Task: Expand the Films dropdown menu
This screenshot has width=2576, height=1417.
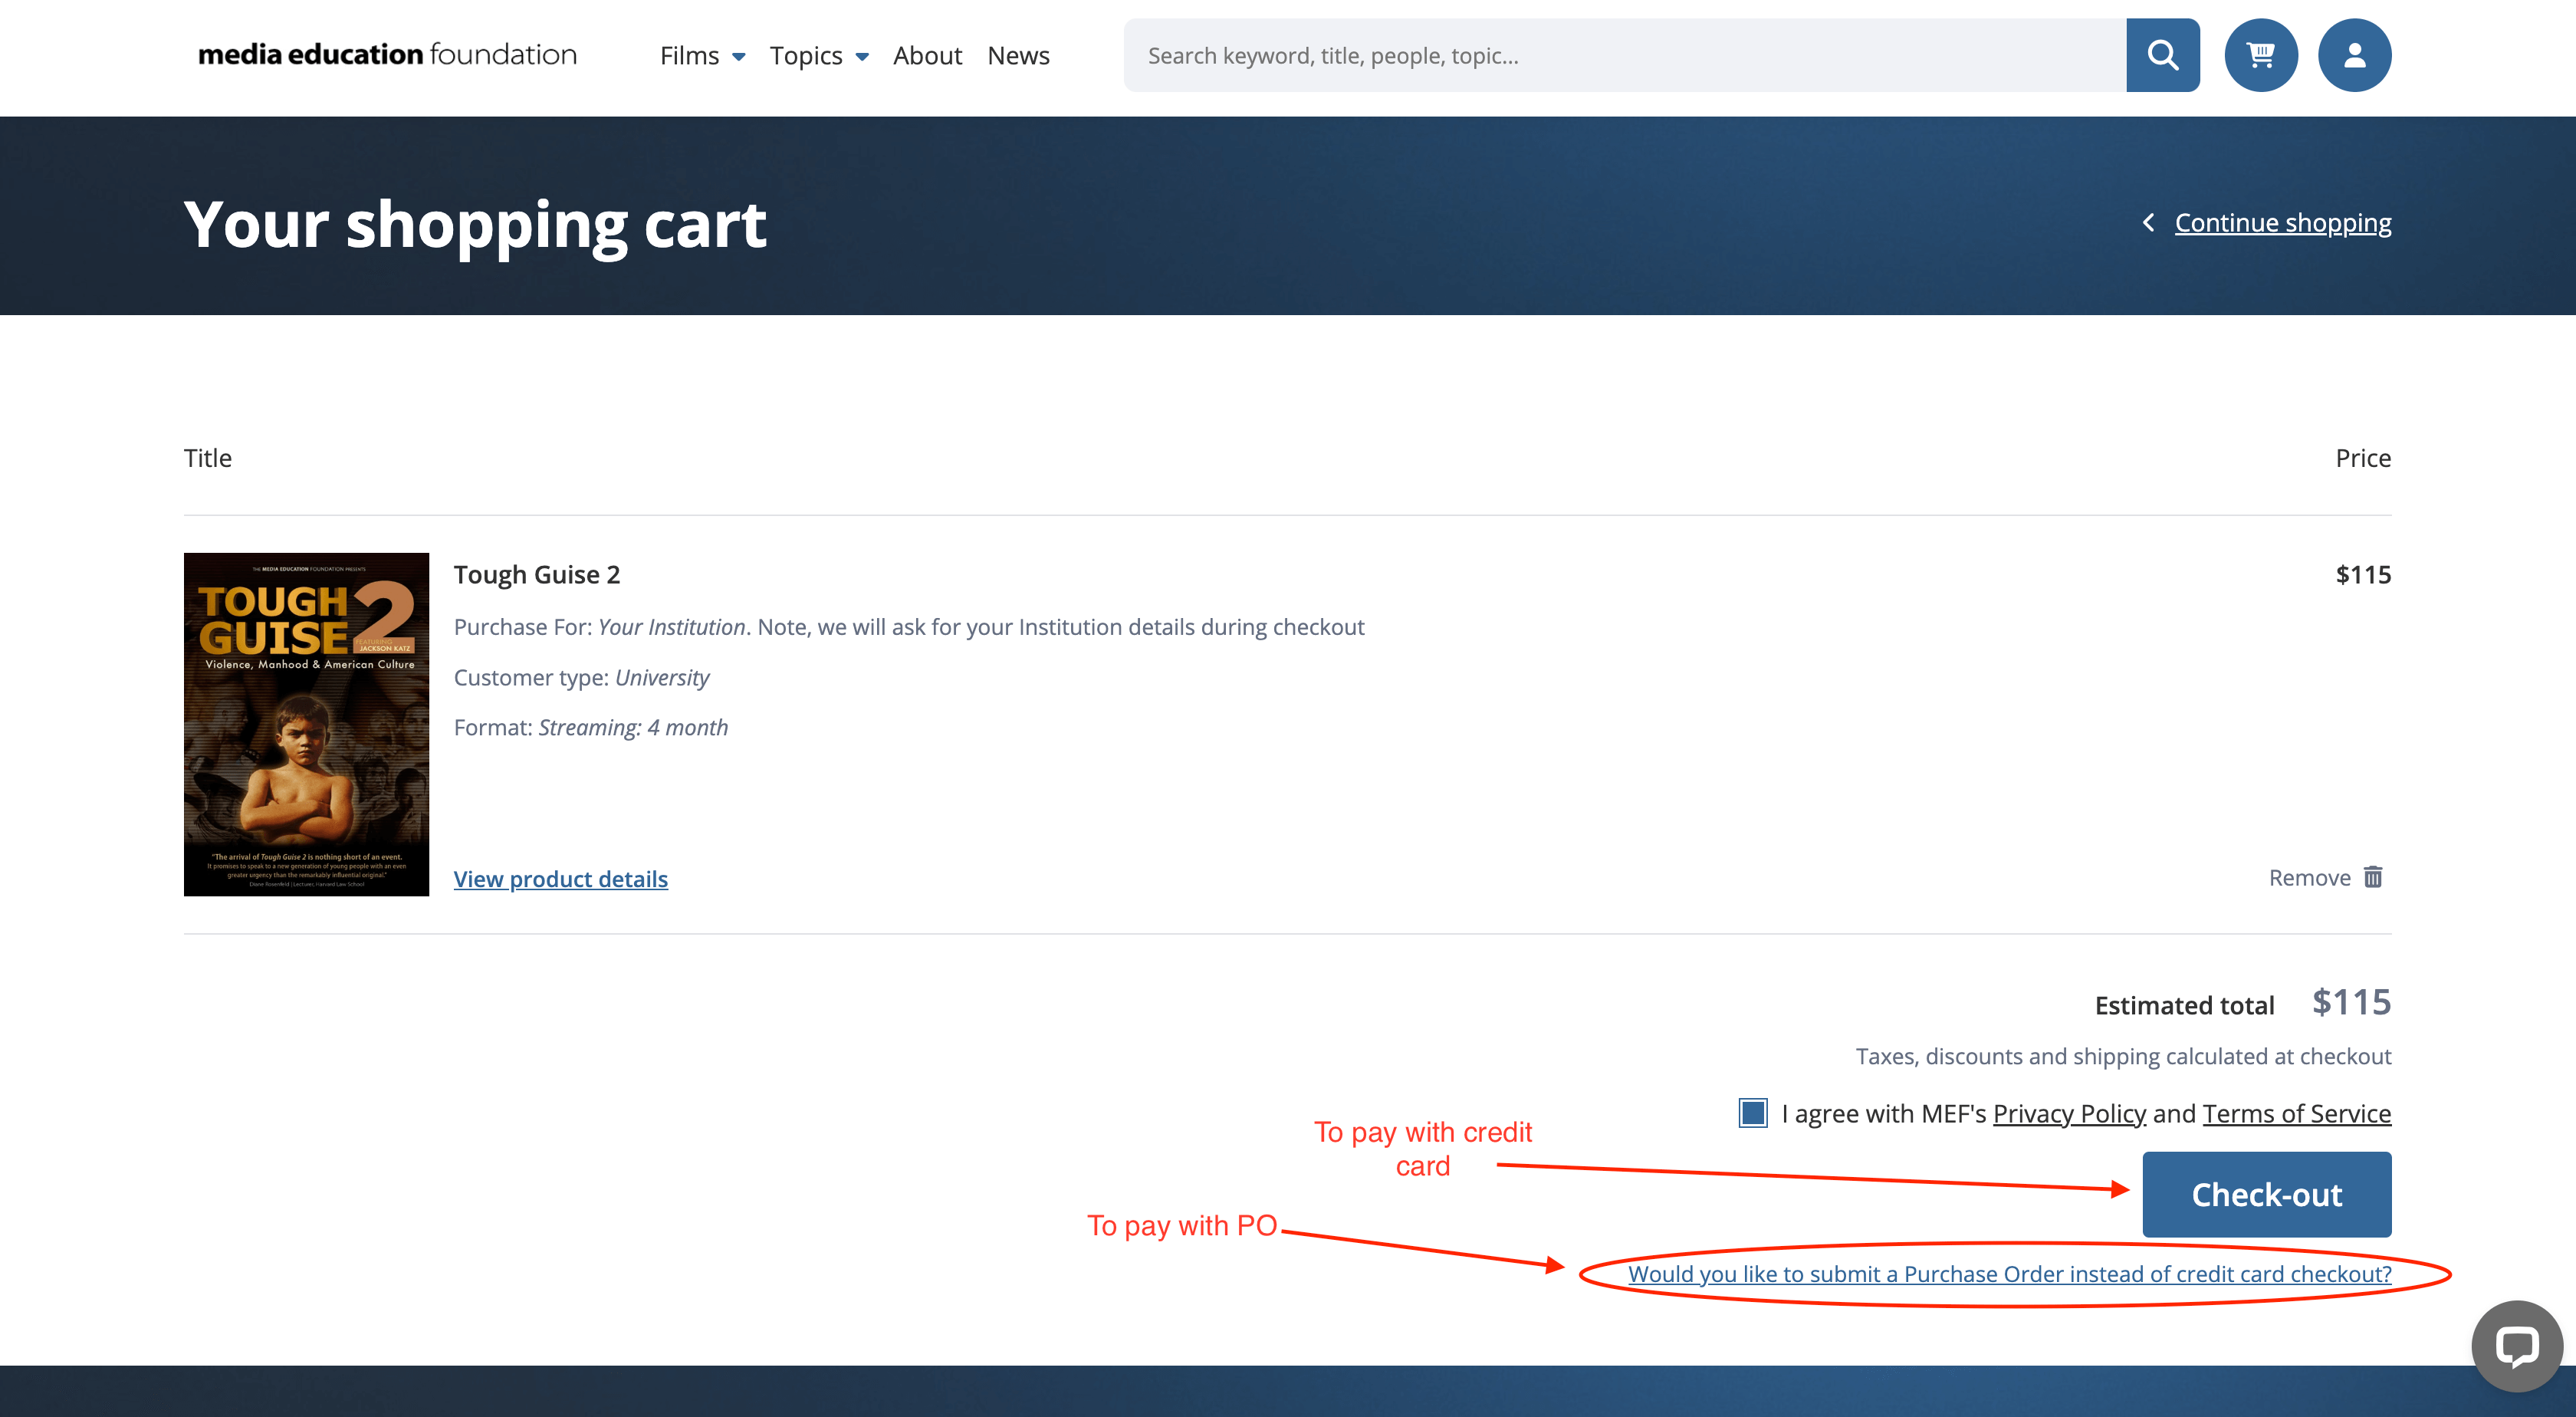Action: pyautogui.click(x=702, y=56)
